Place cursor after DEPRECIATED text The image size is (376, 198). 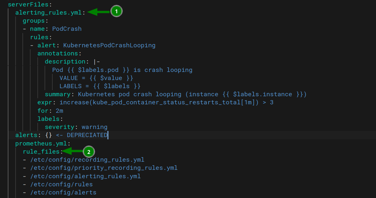click(x=108, y=135)
